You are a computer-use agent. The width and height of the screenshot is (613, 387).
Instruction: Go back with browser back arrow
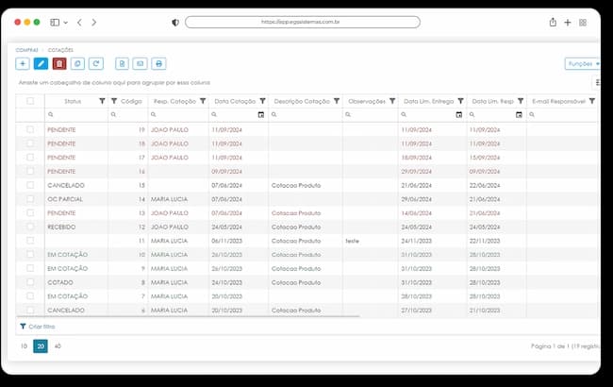click(80, 23)
